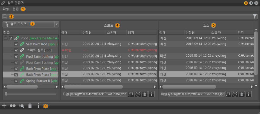260x114 pixels.
Task: Click the replace-file icon in 스마트 panel
Action: tap(131, 94)
